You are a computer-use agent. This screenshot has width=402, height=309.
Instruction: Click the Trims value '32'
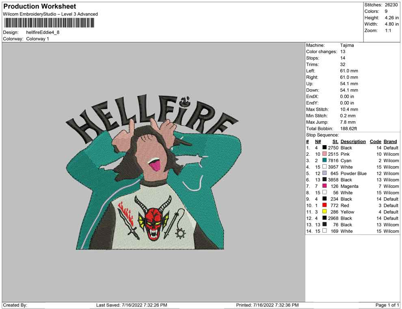click(343, 64)
